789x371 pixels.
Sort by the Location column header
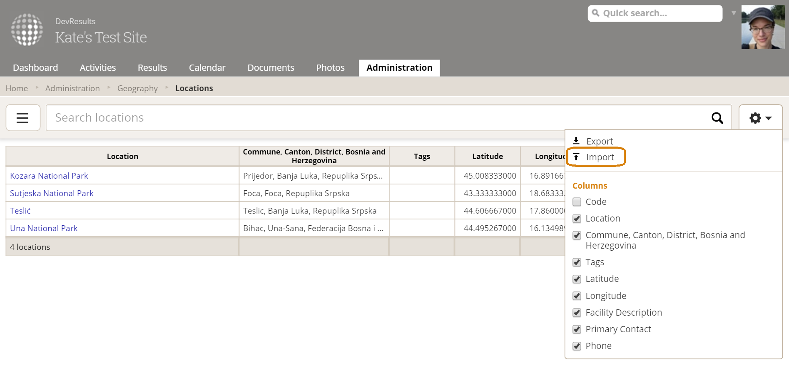coord(122,157)
